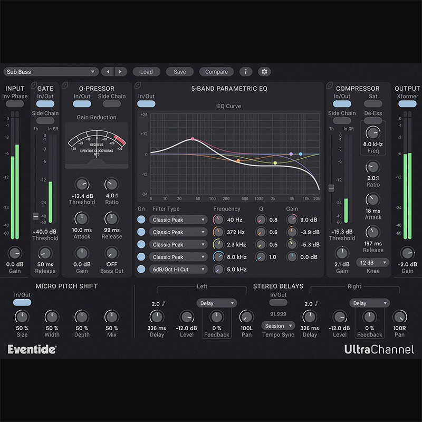Click the Right delay Feedback knob
This screenshot has height=422, width=422.
pyautogui.click(x=369, y=317)
